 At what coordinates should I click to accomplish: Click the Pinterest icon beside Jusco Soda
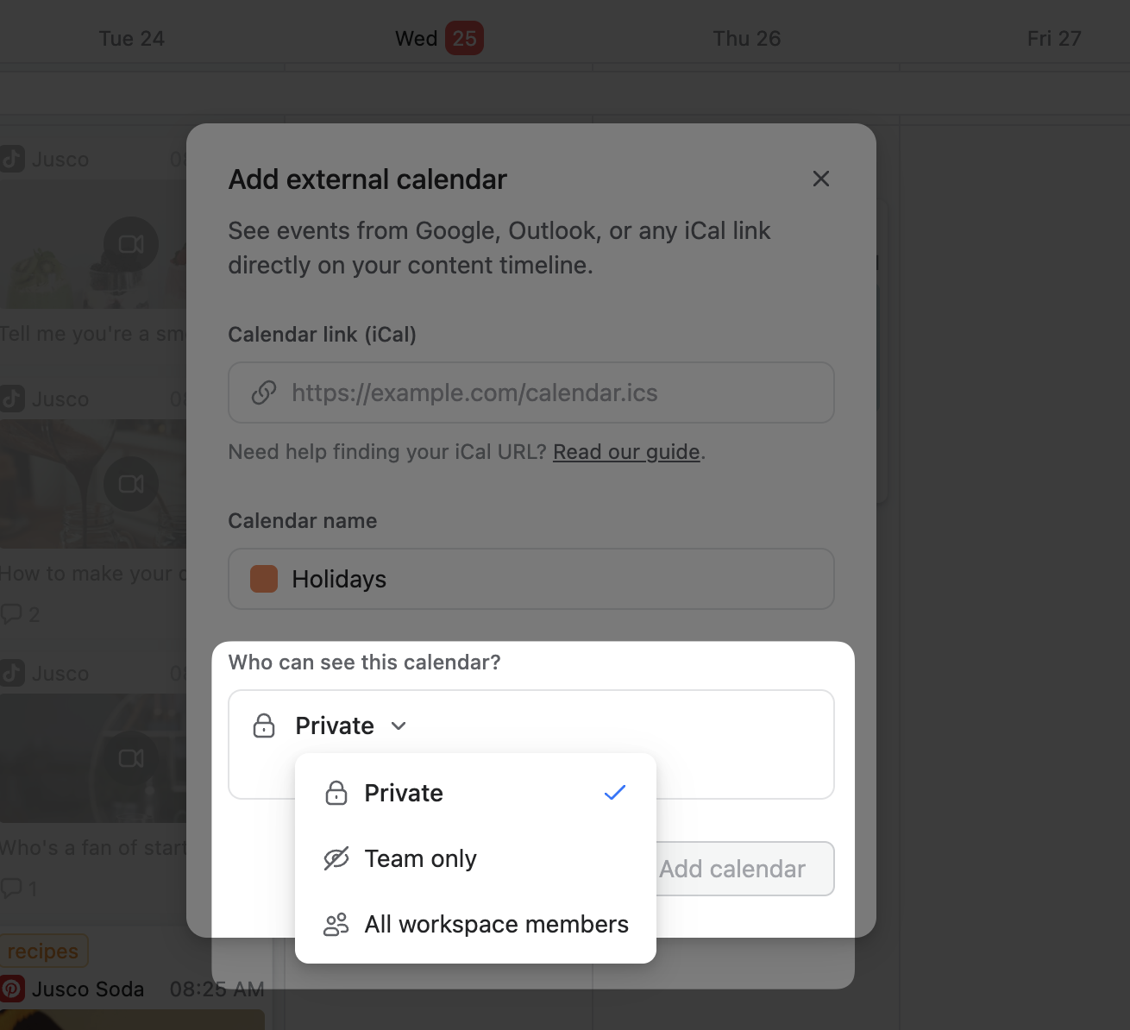tap(12, 989)
